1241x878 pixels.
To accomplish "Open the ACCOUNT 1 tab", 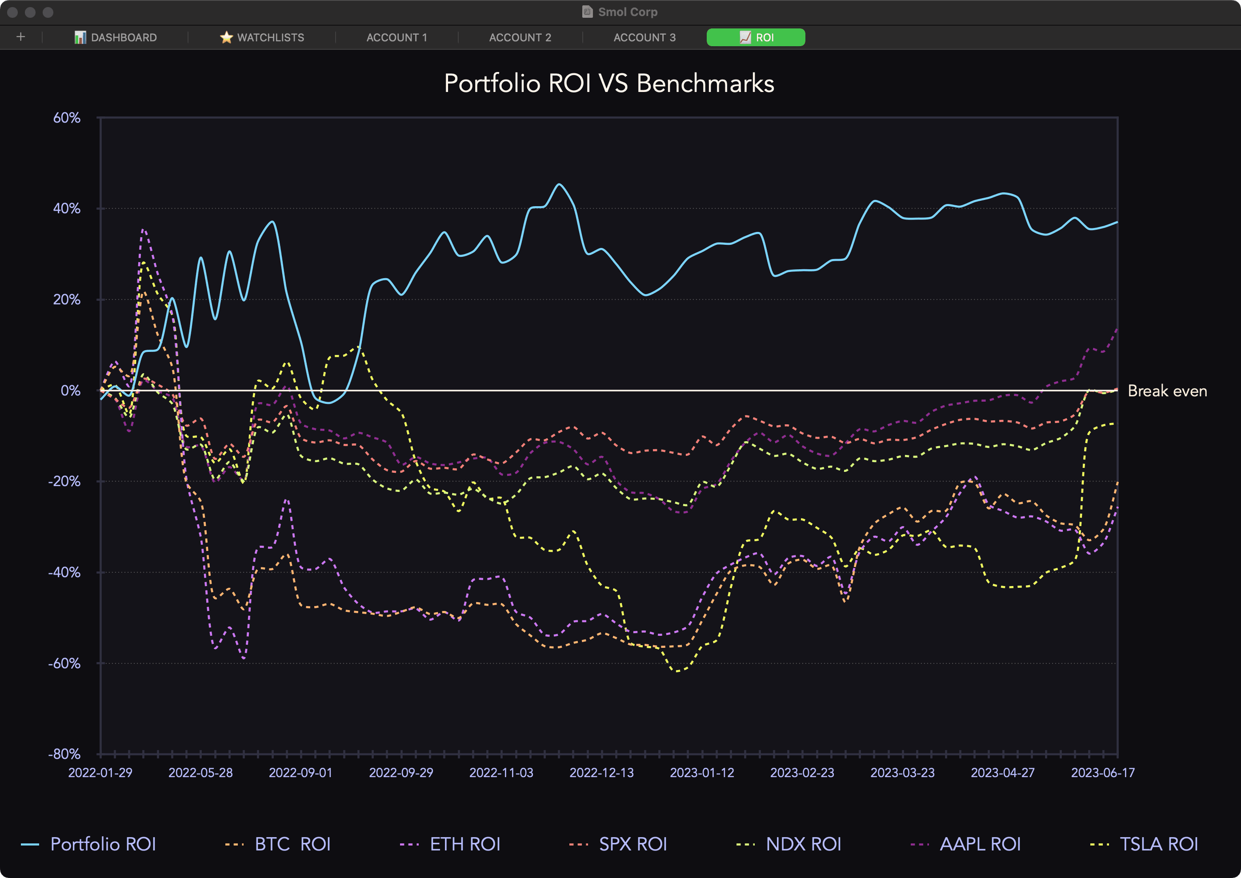I will click(397, 37).
